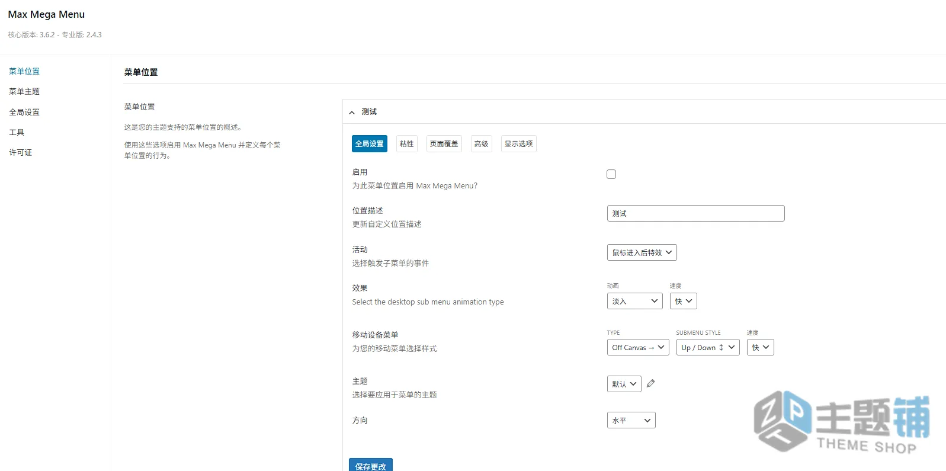Open the 淡入 animation dropdown
Viewport: 946px width, 471px height.
[634, 301]
